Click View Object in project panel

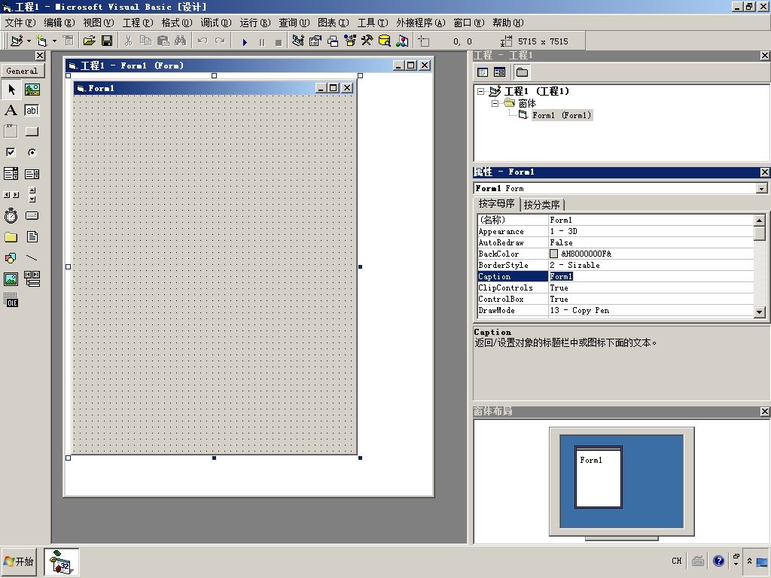(500, 73)
